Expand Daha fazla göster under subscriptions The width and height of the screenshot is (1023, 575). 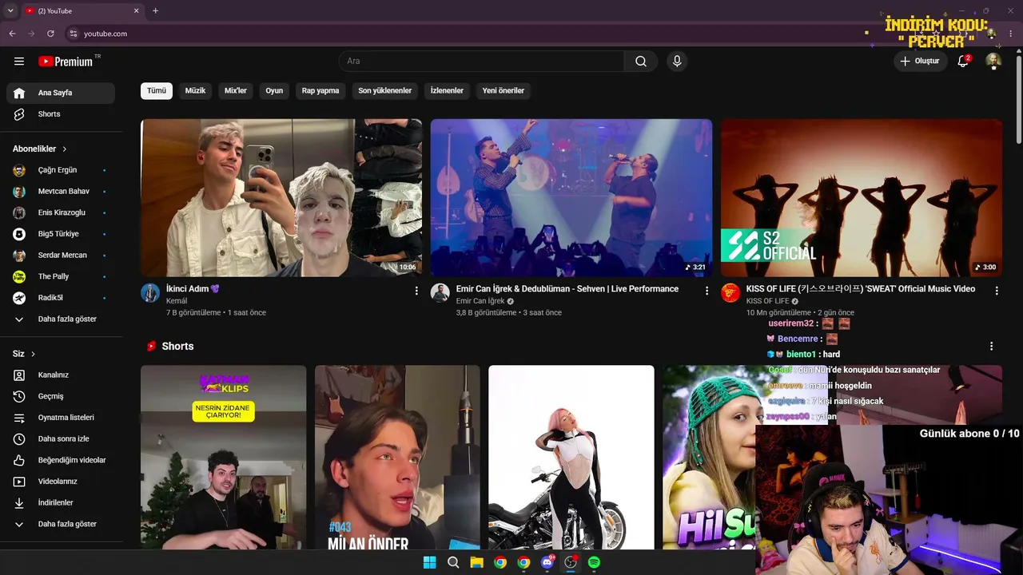click(61, 319)
